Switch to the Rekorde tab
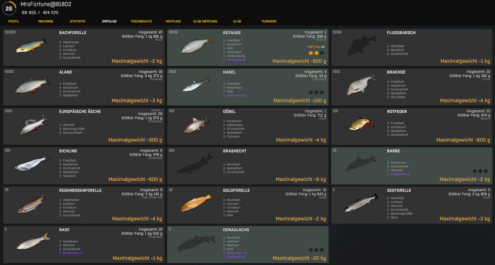495x265 pixels. [x=46, y=21]
